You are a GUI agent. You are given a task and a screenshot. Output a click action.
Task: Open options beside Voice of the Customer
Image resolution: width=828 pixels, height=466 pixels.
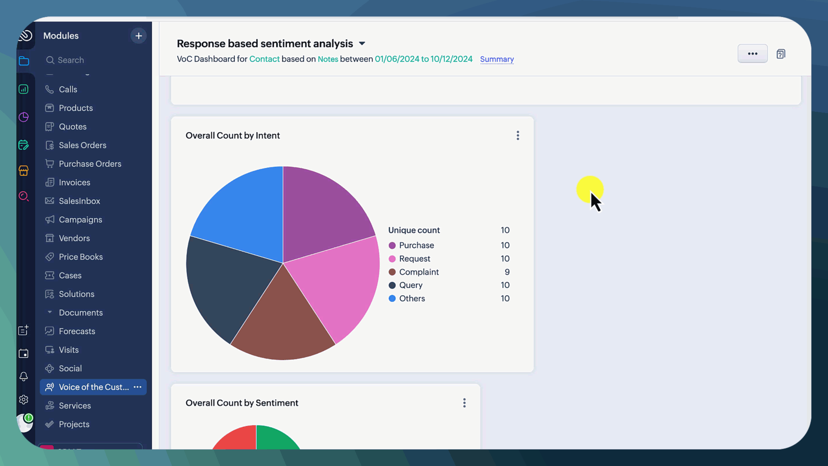click(x=138, y=387)
